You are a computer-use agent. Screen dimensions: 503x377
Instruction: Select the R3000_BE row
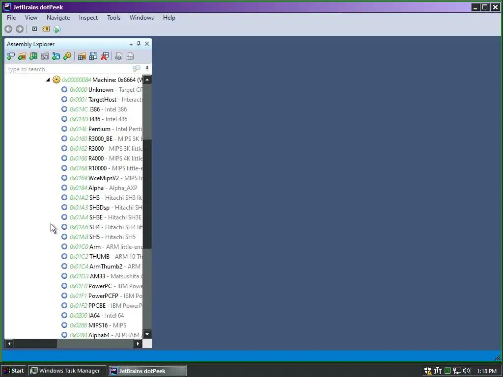pos(102,139)
